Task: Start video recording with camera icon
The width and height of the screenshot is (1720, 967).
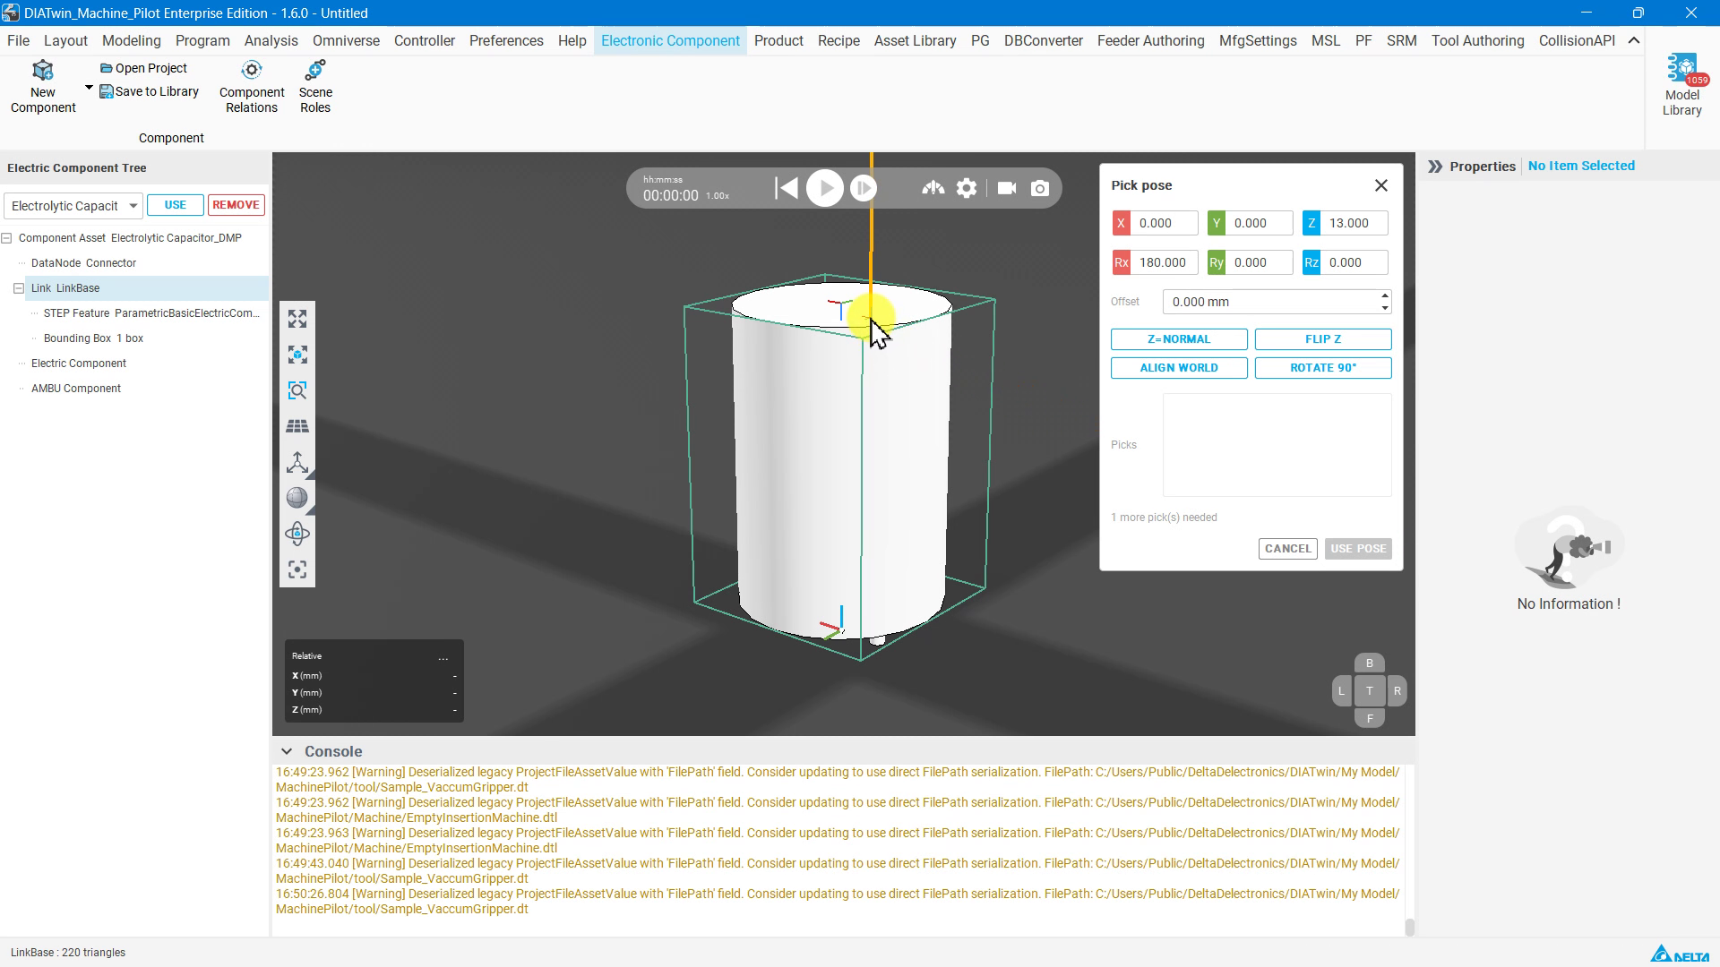Action: [1007, 188]
